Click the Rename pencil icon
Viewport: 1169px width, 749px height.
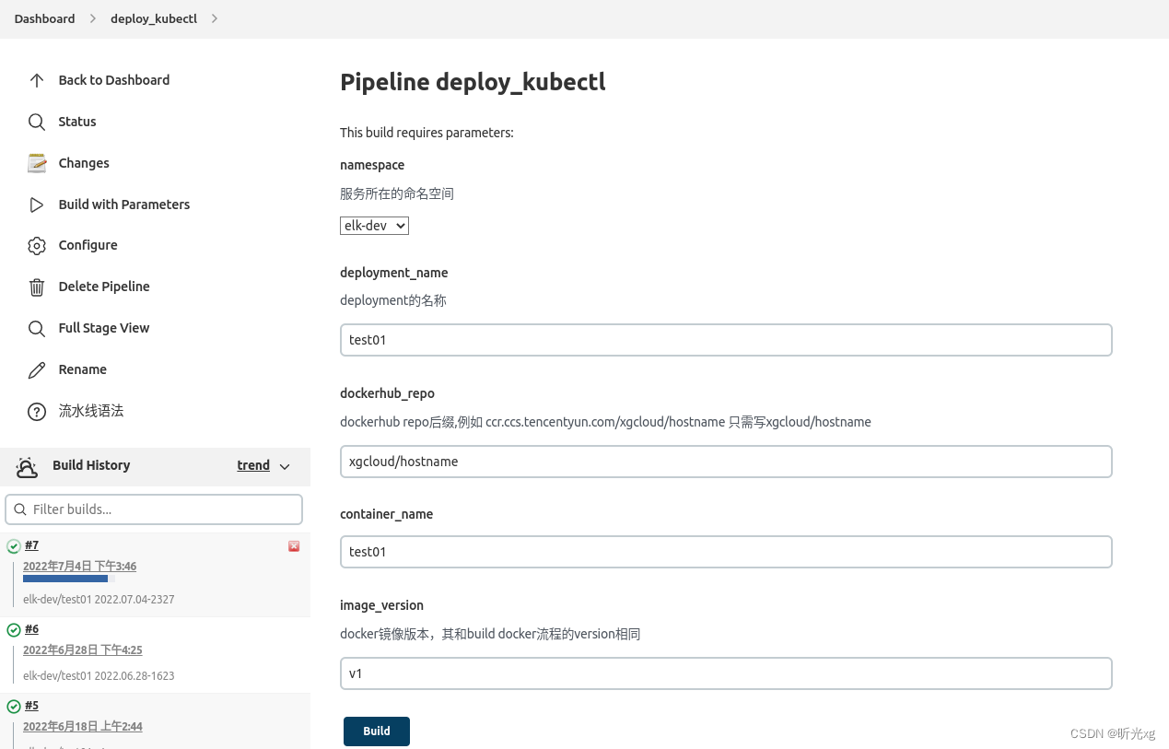37,369
